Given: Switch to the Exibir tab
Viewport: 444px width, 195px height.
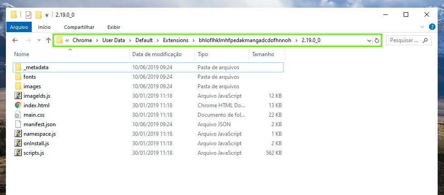Looking at the screenshot, I should click(x=113, y=27).
